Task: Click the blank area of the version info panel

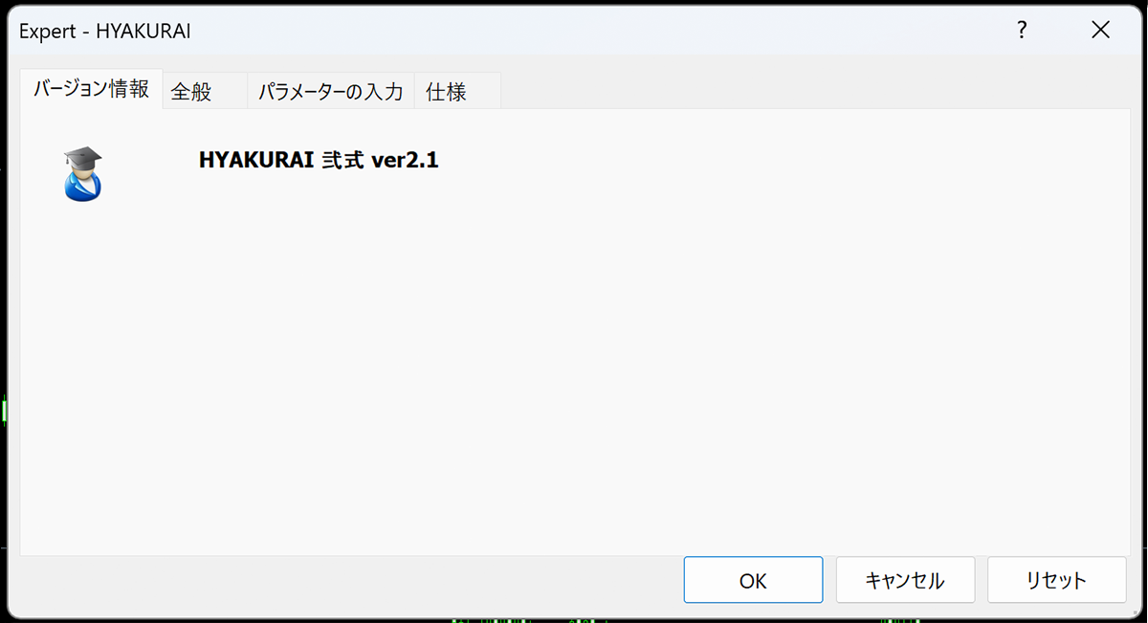Action: (x=574, y=373)
